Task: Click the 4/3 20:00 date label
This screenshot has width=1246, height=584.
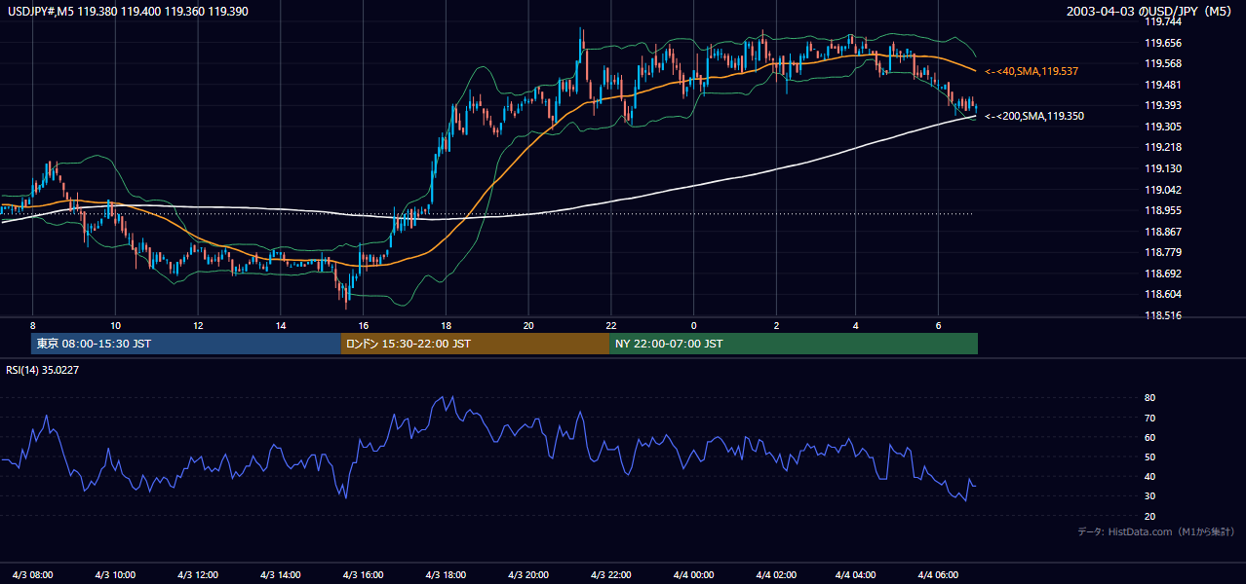Action: pos(528,574)
